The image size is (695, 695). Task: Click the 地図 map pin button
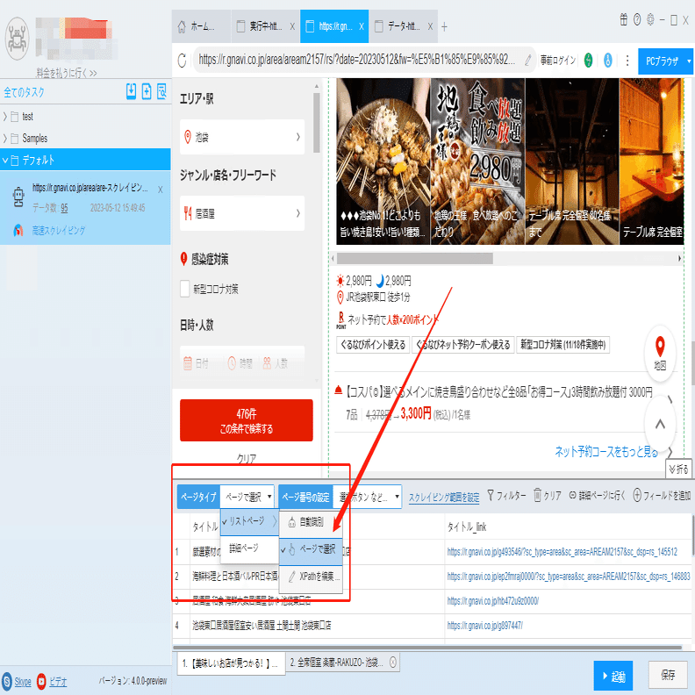coord(660,354)
